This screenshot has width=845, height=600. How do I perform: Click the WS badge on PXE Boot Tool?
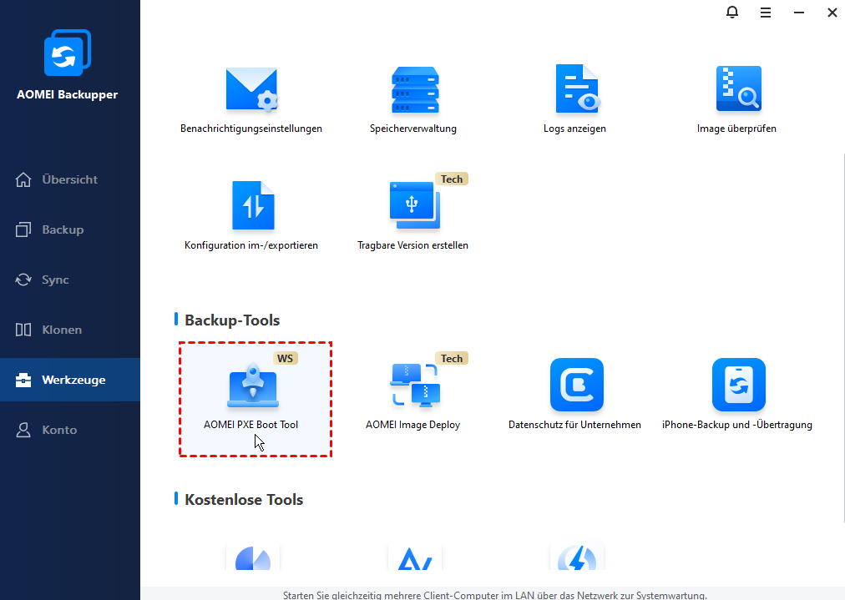(x=285, y=358)
